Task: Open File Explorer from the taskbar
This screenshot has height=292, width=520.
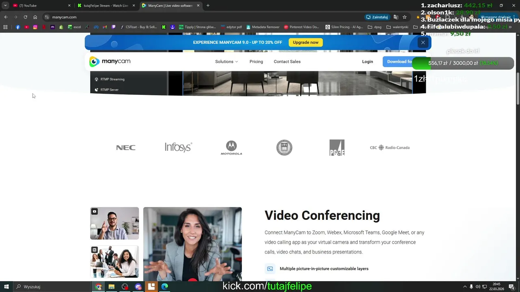Action: [x=111, y=287]
